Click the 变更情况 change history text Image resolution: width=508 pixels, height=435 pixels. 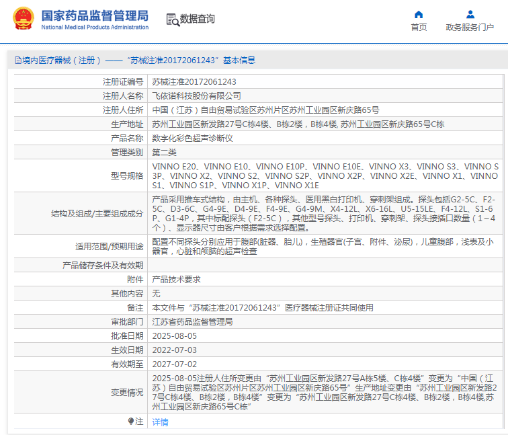tap(325, 392)
